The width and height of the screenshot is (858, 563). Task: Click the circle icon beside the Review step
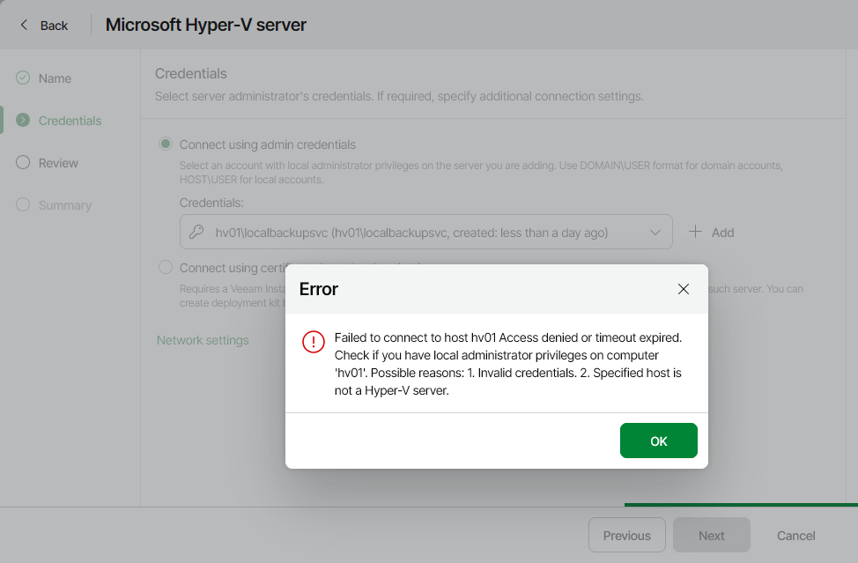click(x=22, y=162)
